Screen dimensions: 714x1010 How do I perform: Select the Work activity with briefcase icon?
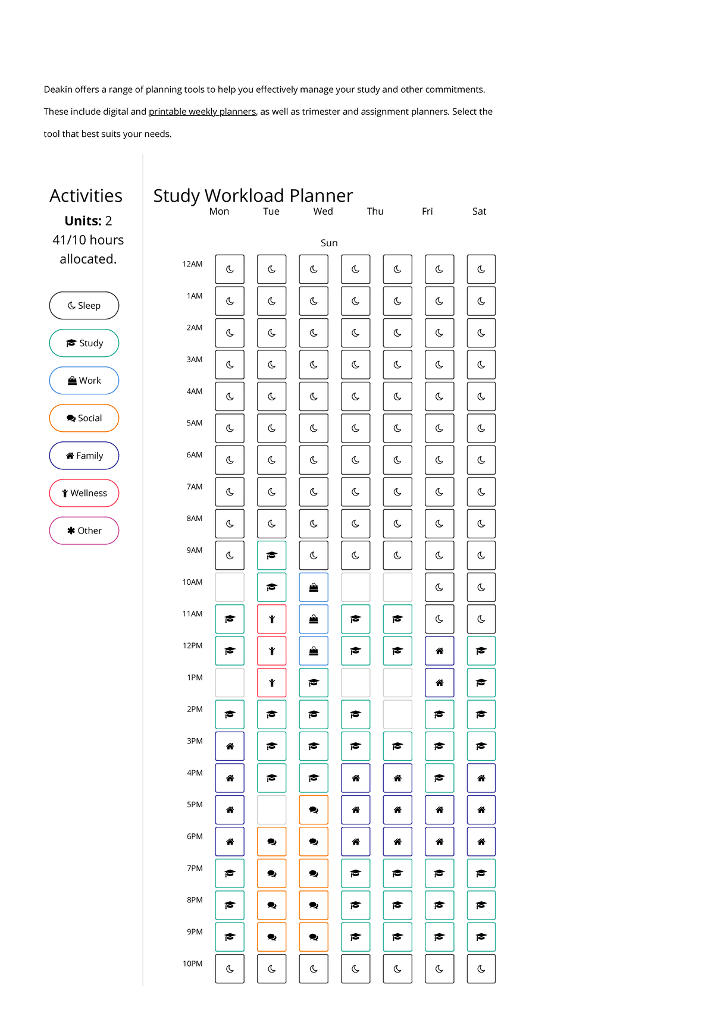coord(84,380)
